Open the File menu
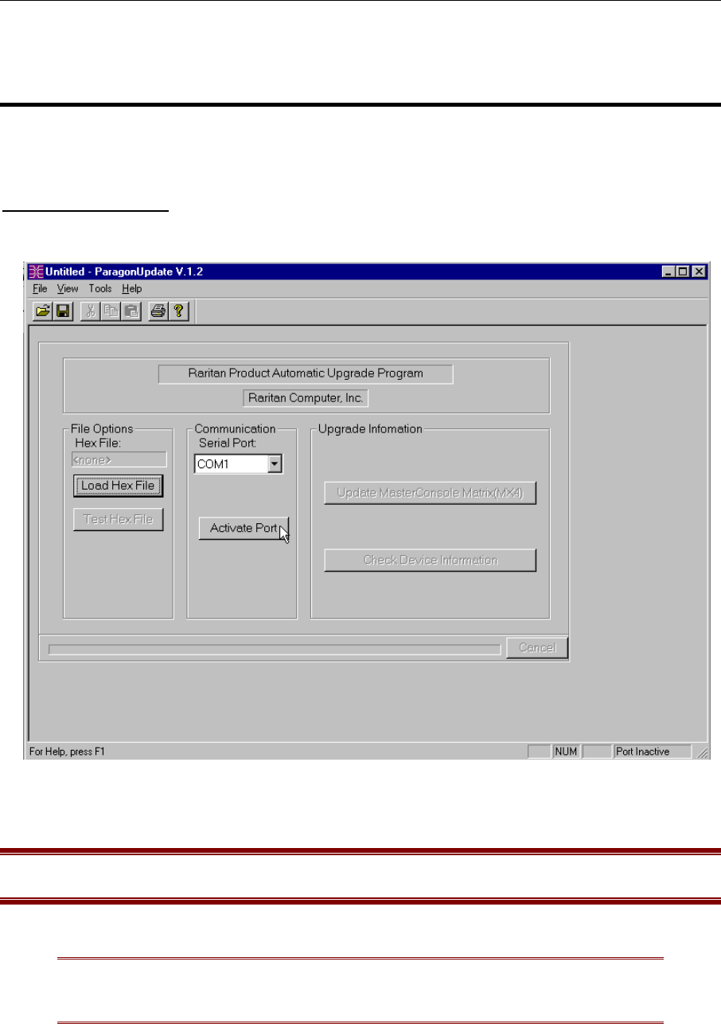721x1024 pixels. click(39, 289)
